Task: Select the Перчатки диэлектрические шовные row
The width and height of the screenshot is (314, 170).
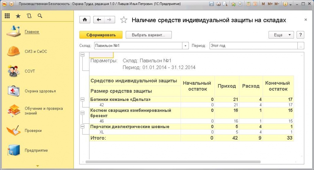Action: (x=192, y=126)
